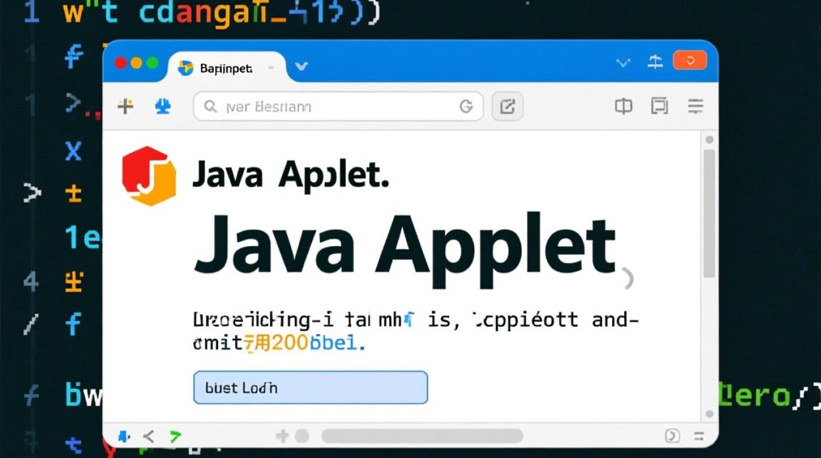Click the sidebar panel icon on the right toolbar
Screen dimensions: 821x458
(x=623, y=106)
